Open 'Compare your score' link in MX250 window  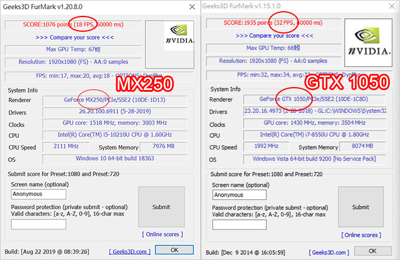click(x=75, y=37)
